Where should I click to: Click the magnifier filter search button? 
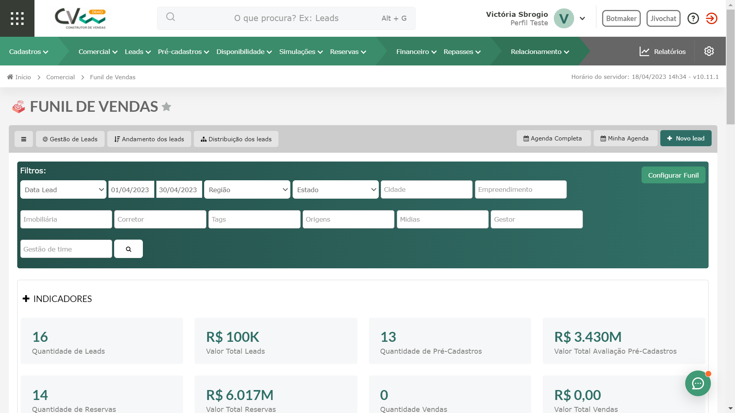(128, 249)
